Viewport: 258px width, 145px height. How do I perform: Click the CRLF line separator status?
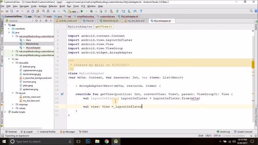click(x=208, y=136)
